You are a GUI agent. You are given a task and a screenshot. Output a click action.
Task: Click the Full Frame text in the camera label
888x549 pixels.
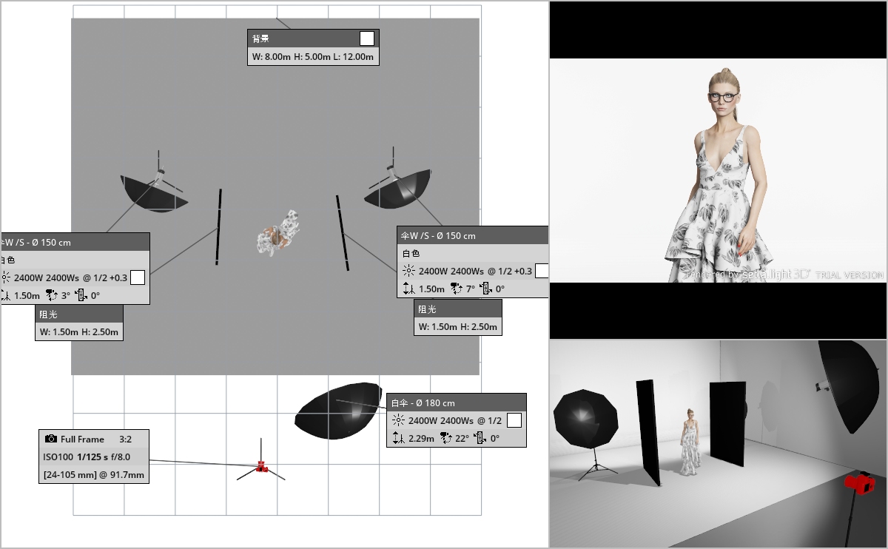82,439
